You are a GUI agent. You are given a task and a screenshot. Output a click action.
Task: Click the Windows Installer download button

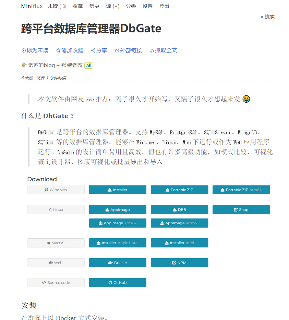pyautogui.click(x=118, y=190)
